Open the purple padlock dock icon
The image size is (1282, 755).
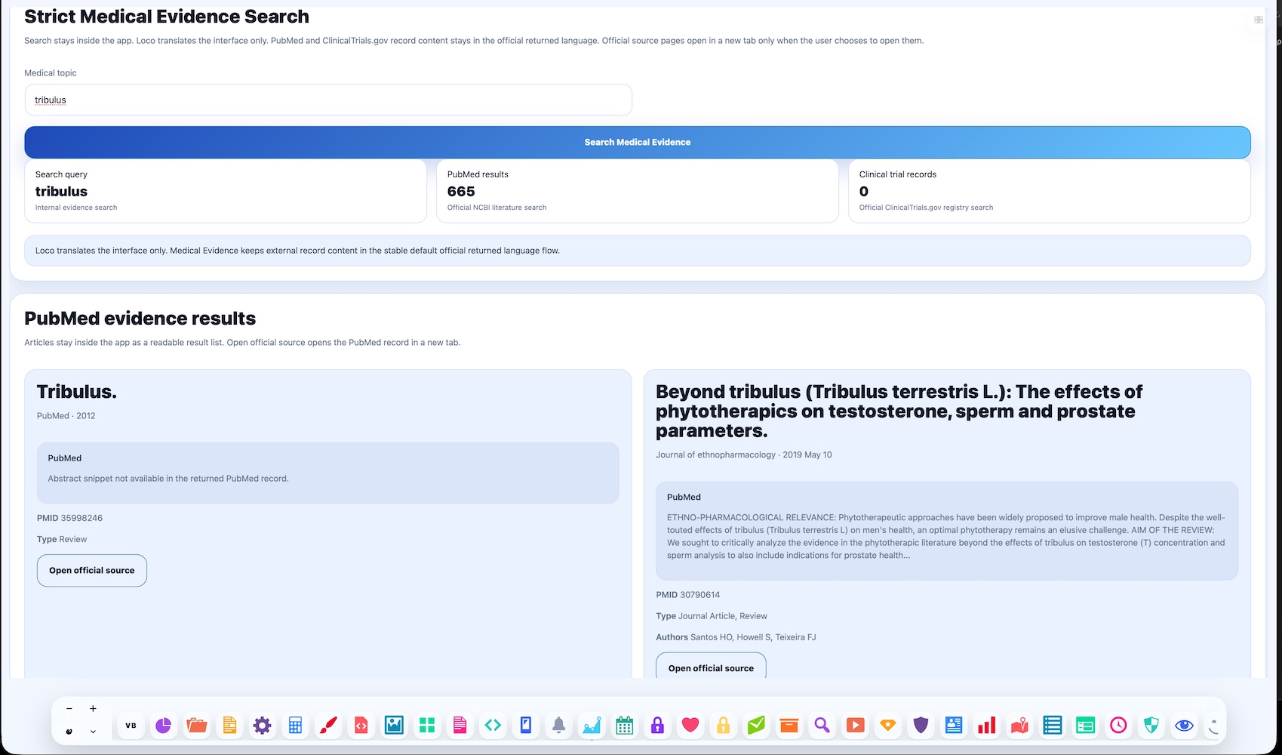point(657,726)
